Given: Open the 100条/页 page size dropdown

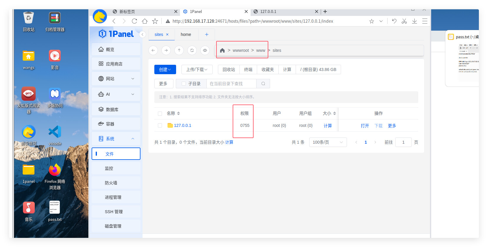Looking at the screenshot, I should [327, 142].
